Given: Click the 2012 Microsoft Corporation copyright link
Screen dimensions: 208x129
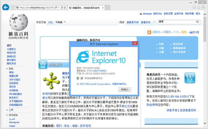Looking at the screenshot, I should click(102, 84).
